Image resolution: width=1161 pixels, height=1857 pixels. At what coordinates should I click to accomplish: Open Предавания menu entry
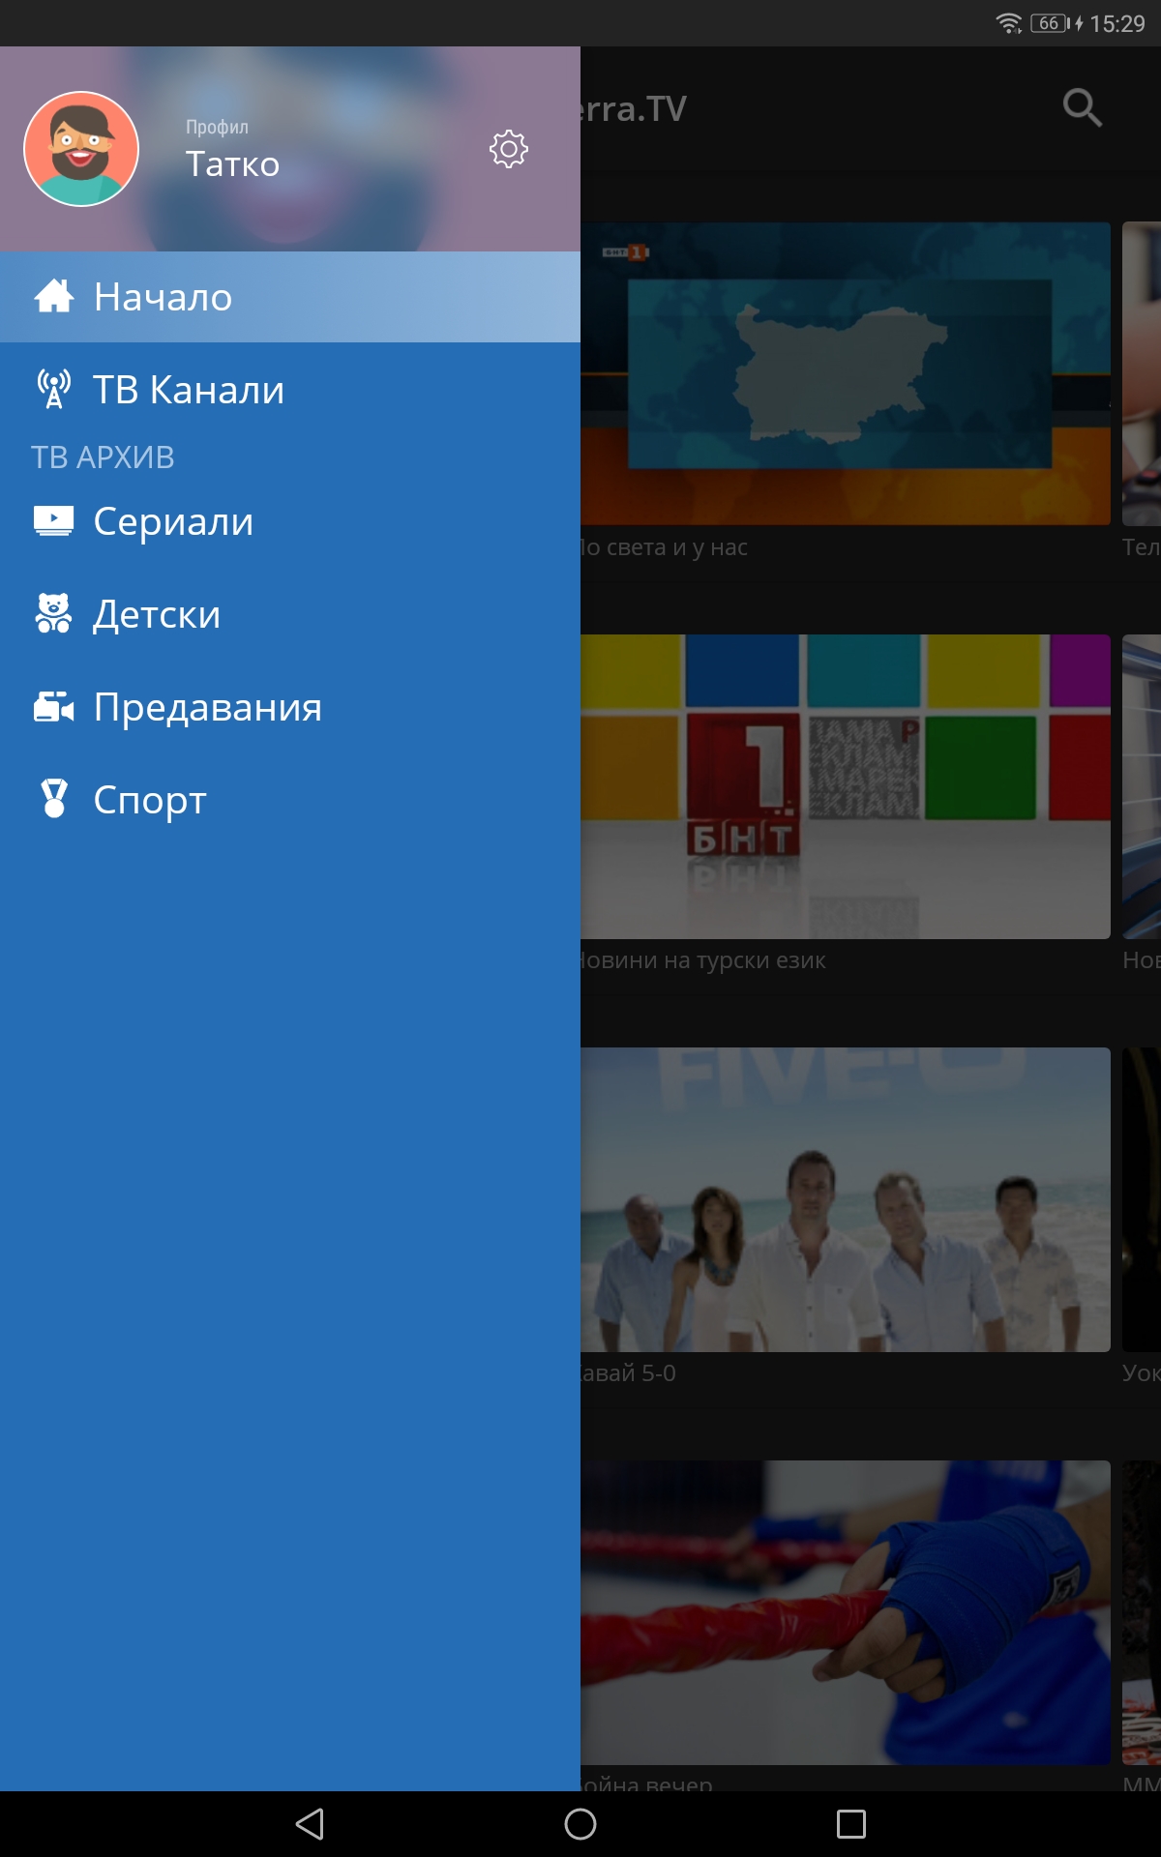(x=290, y=707)
